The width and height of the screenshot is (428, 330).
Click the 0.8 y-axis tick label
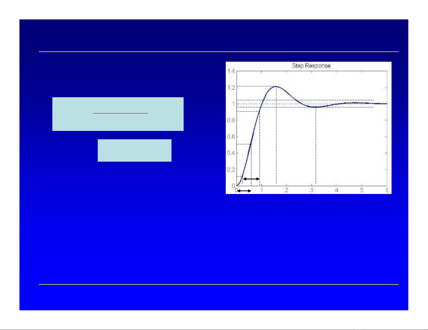(231, 120)
